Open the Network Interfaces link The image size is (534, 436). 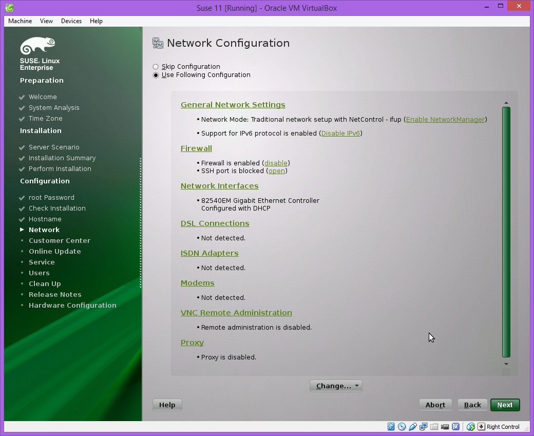point(220,186)
